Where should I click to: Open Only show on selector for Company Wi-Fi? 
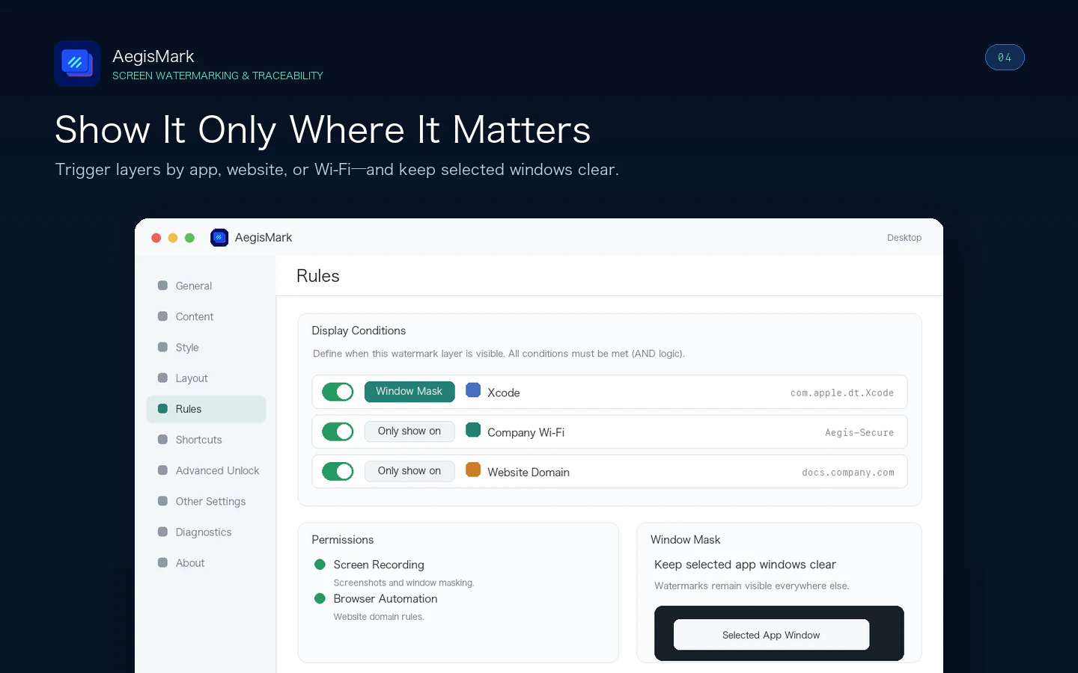pyautogui.click(x=409, y=431)
